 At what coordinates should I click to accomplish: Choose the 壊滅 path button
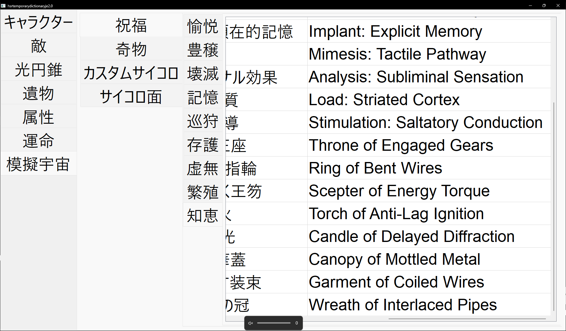(203, 74)
